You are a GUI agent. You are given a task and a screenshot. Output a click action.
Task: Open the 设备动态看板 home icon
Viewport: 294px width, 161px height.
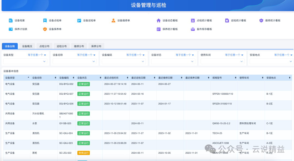[159, 20]
